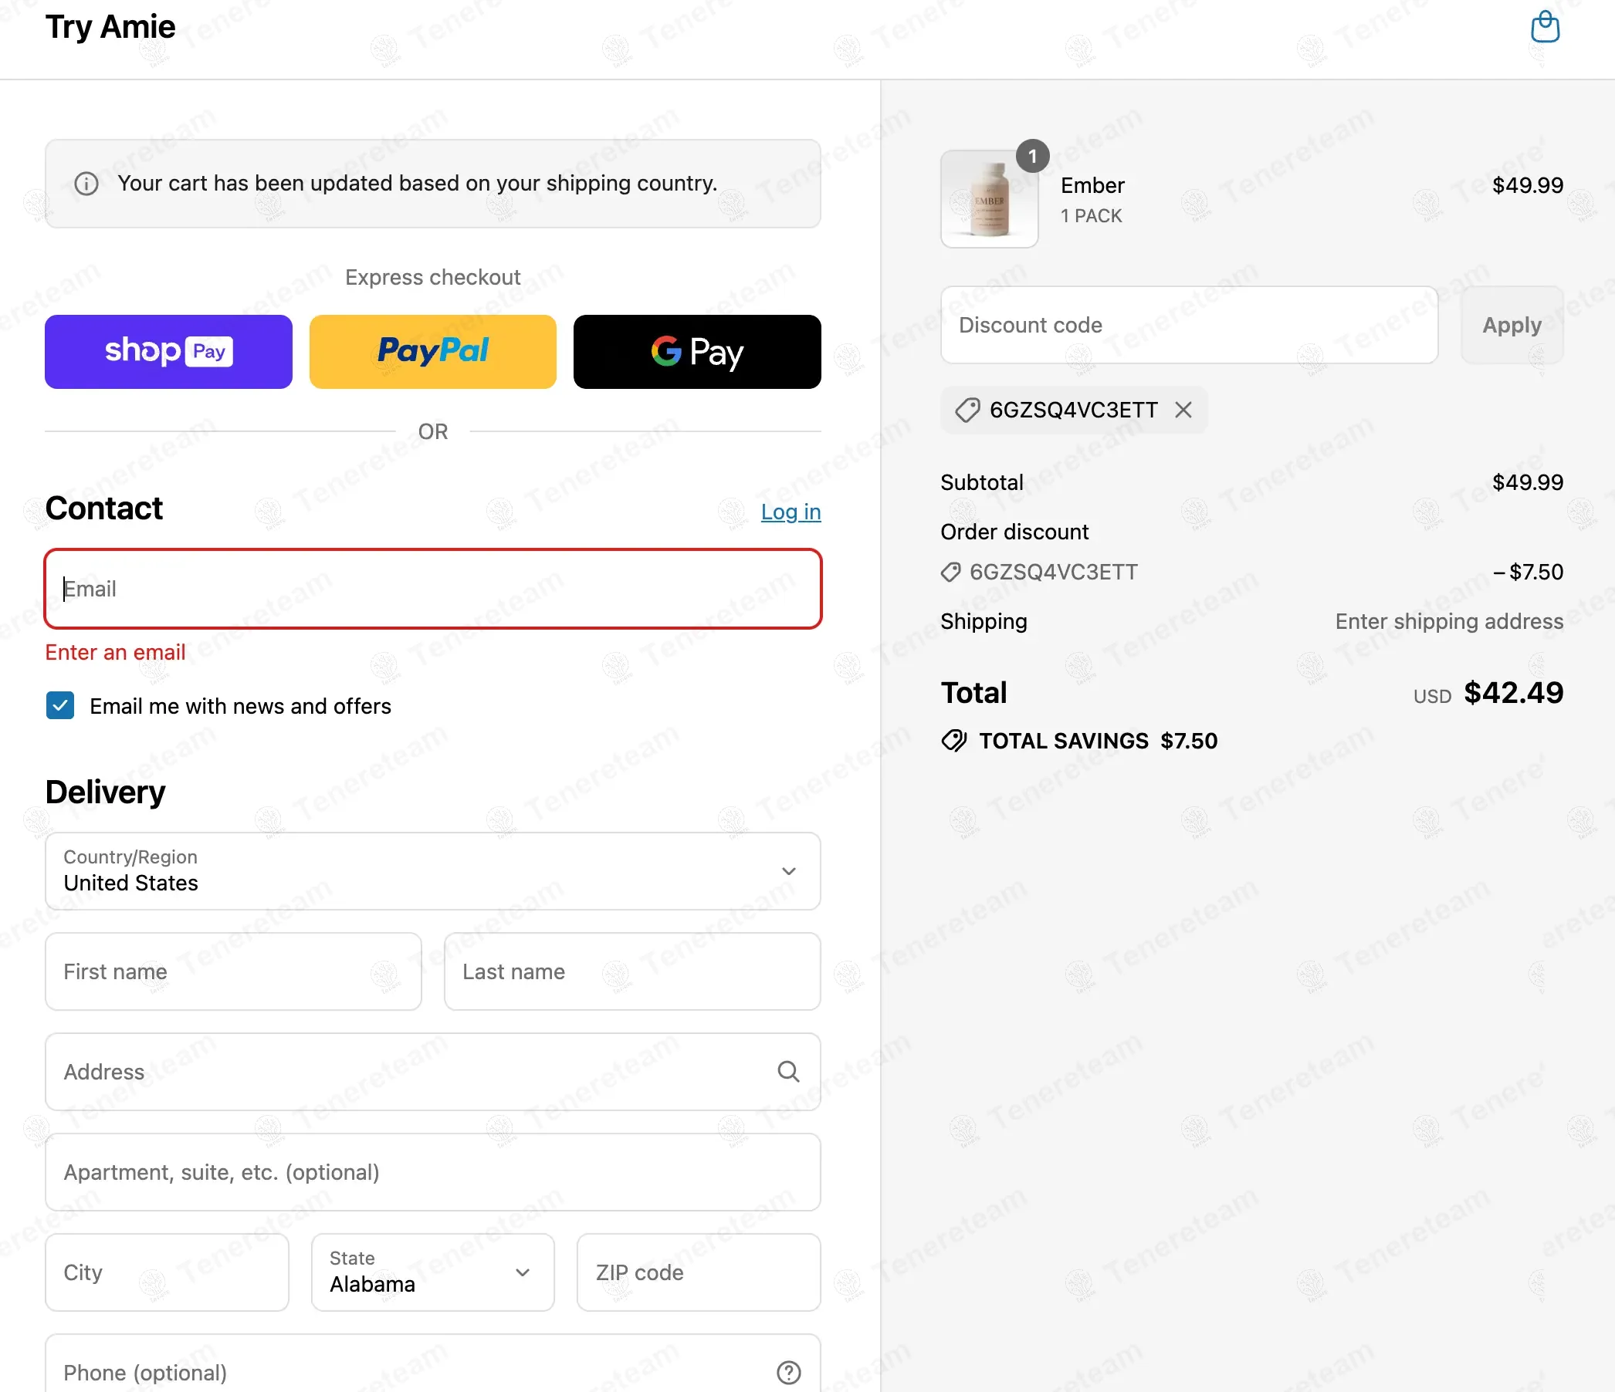Click the info icon in cart notice
The width and height of the screenshot is (1615, 1392).
(x=86, y=184)
